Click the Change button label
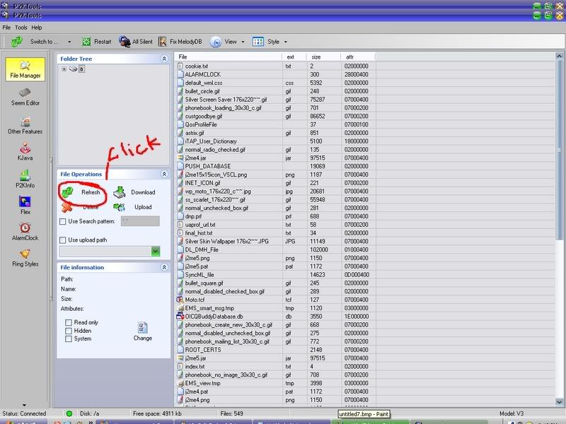This screenshot has height=424, width=566. coord(143,338)
